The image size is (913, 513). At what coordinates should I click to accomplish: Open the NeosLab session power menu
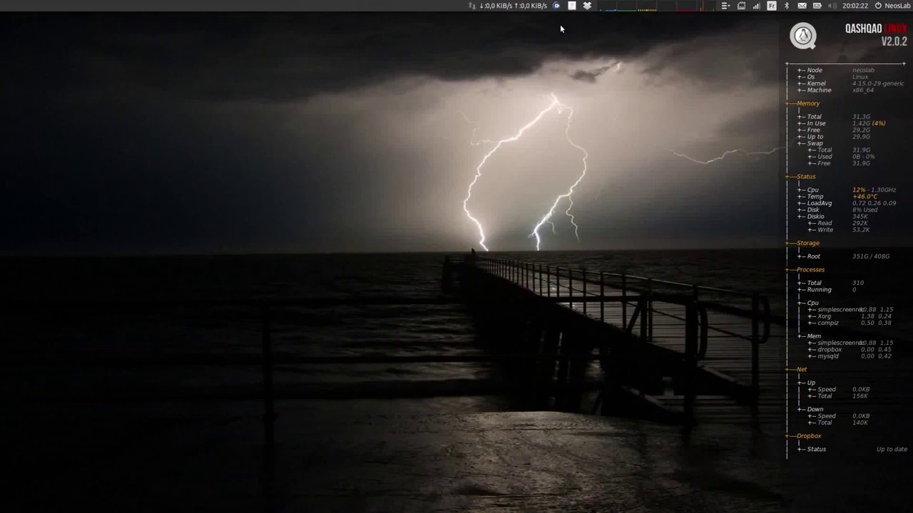tap(892, 6)
